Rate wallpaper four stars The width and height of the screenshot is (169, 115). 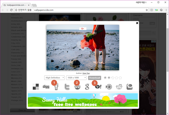[x=117, y=78]
